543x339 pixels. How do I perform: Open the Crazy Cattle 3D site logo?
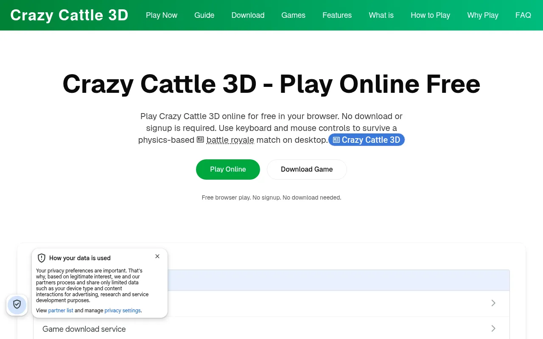click(70, 15)
